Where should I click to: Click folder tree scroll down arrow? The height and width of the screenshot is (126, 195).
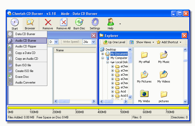tap(130, 97)
